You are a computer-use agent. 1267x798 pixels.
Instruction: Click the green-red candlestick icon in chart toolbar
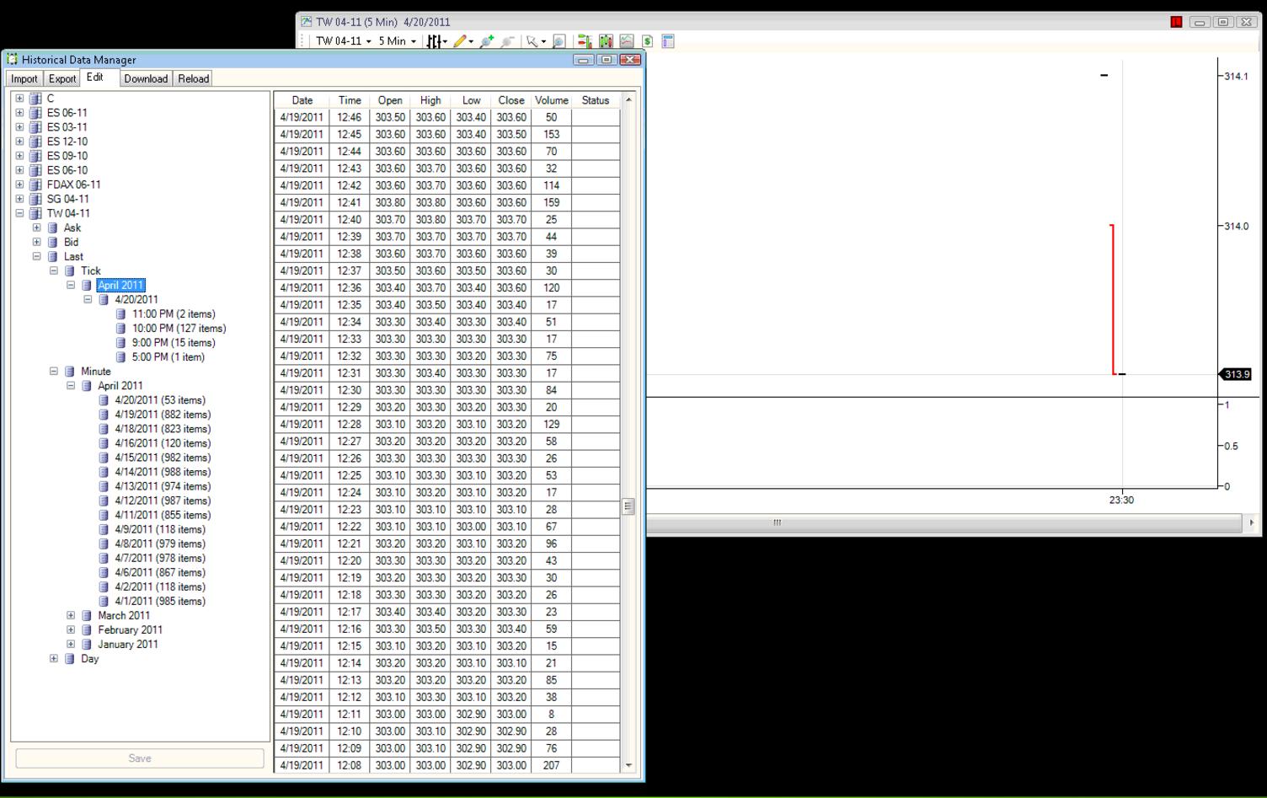605,40
